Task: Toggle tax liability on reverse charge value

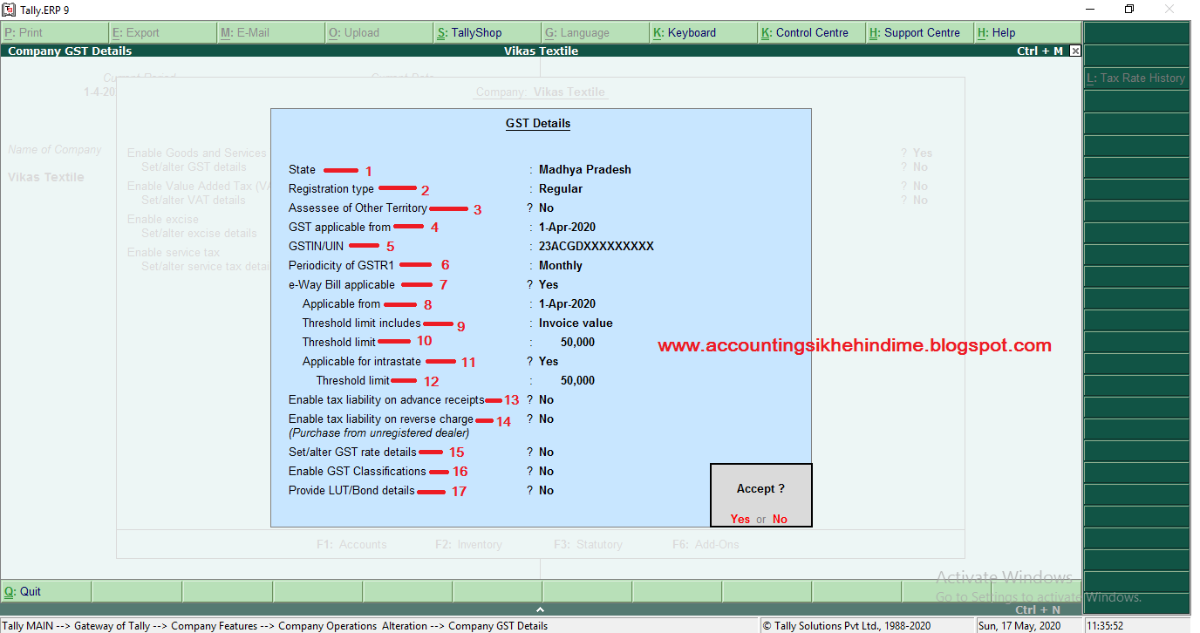Action: point(546,419)
